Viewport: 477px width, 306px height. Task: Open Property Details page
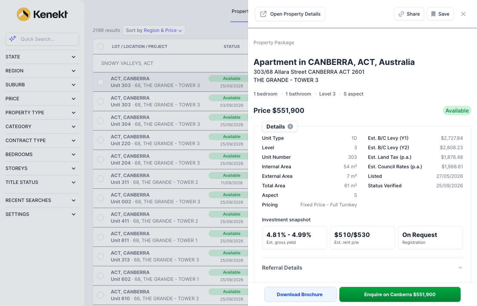tap(290, 14)
